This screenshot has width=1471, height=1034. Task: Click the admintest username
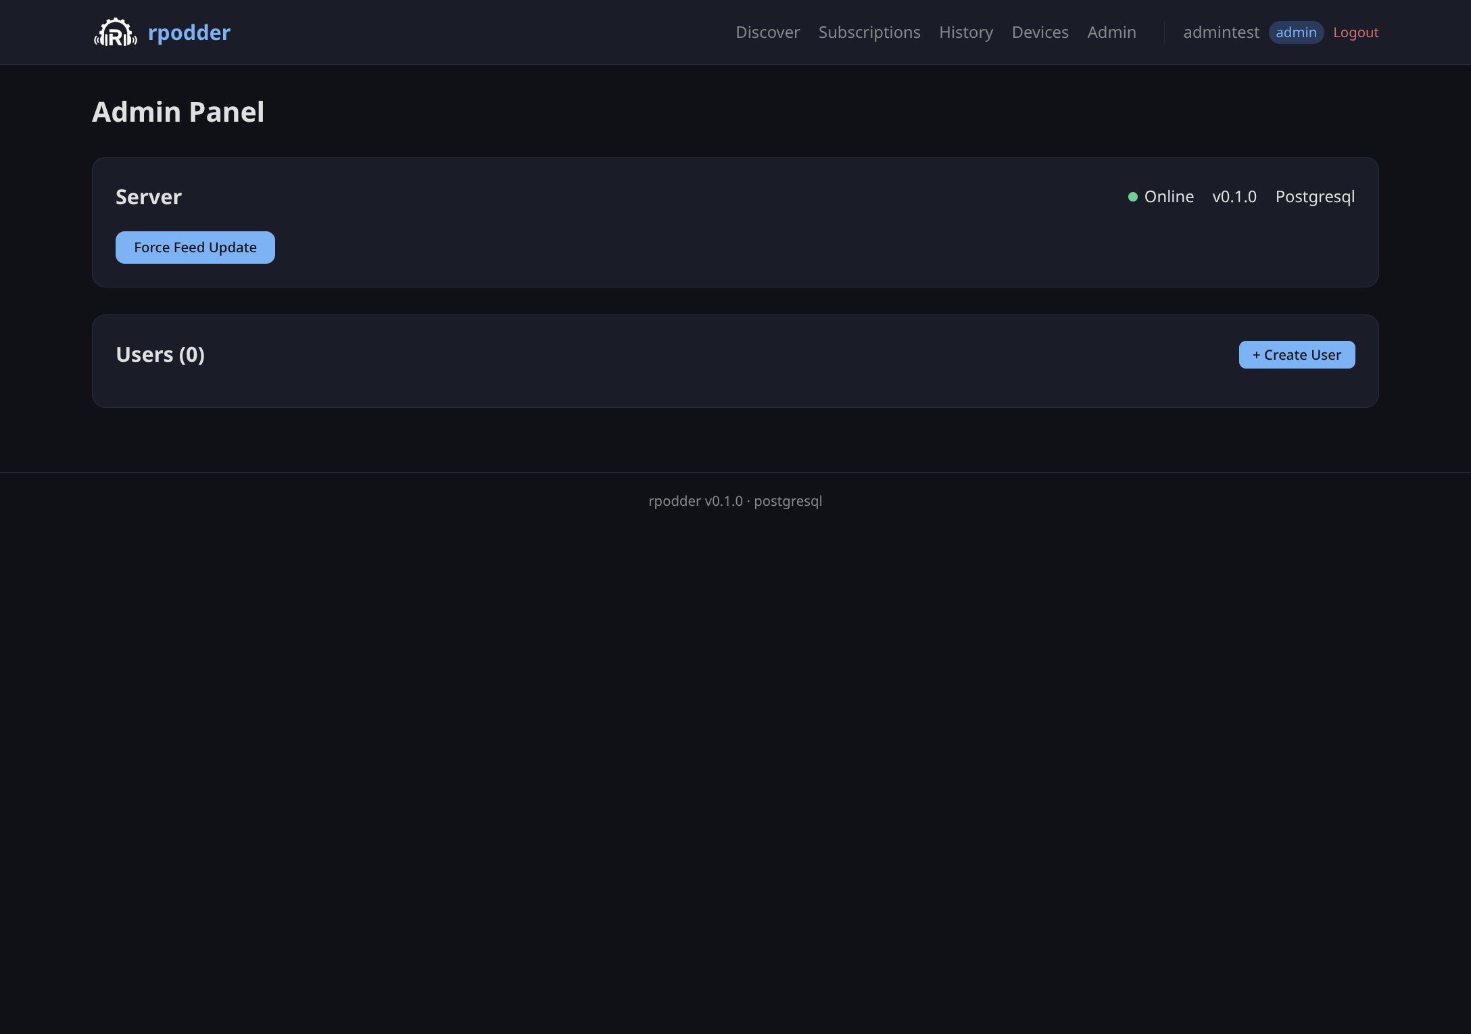tap(1221, 32)
